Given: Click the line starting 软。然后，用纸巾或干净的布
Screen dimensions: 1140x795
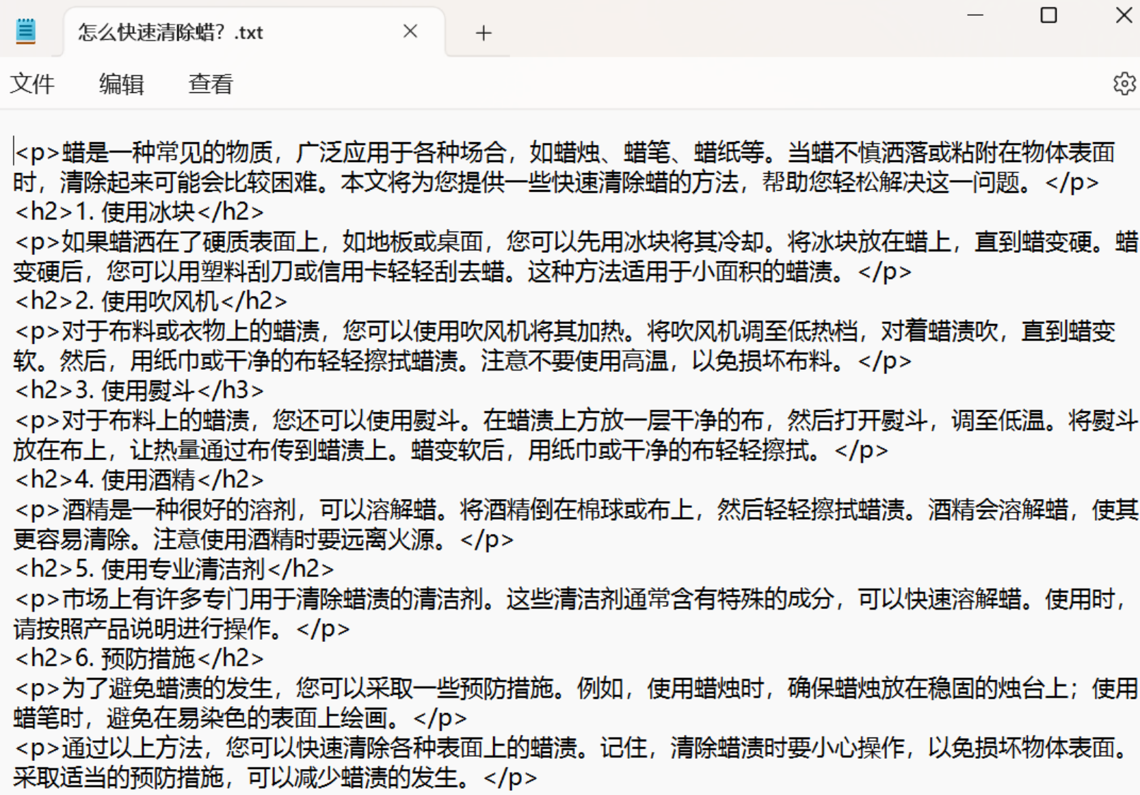Looking at the screenshot, I should [x=462, y=361].
